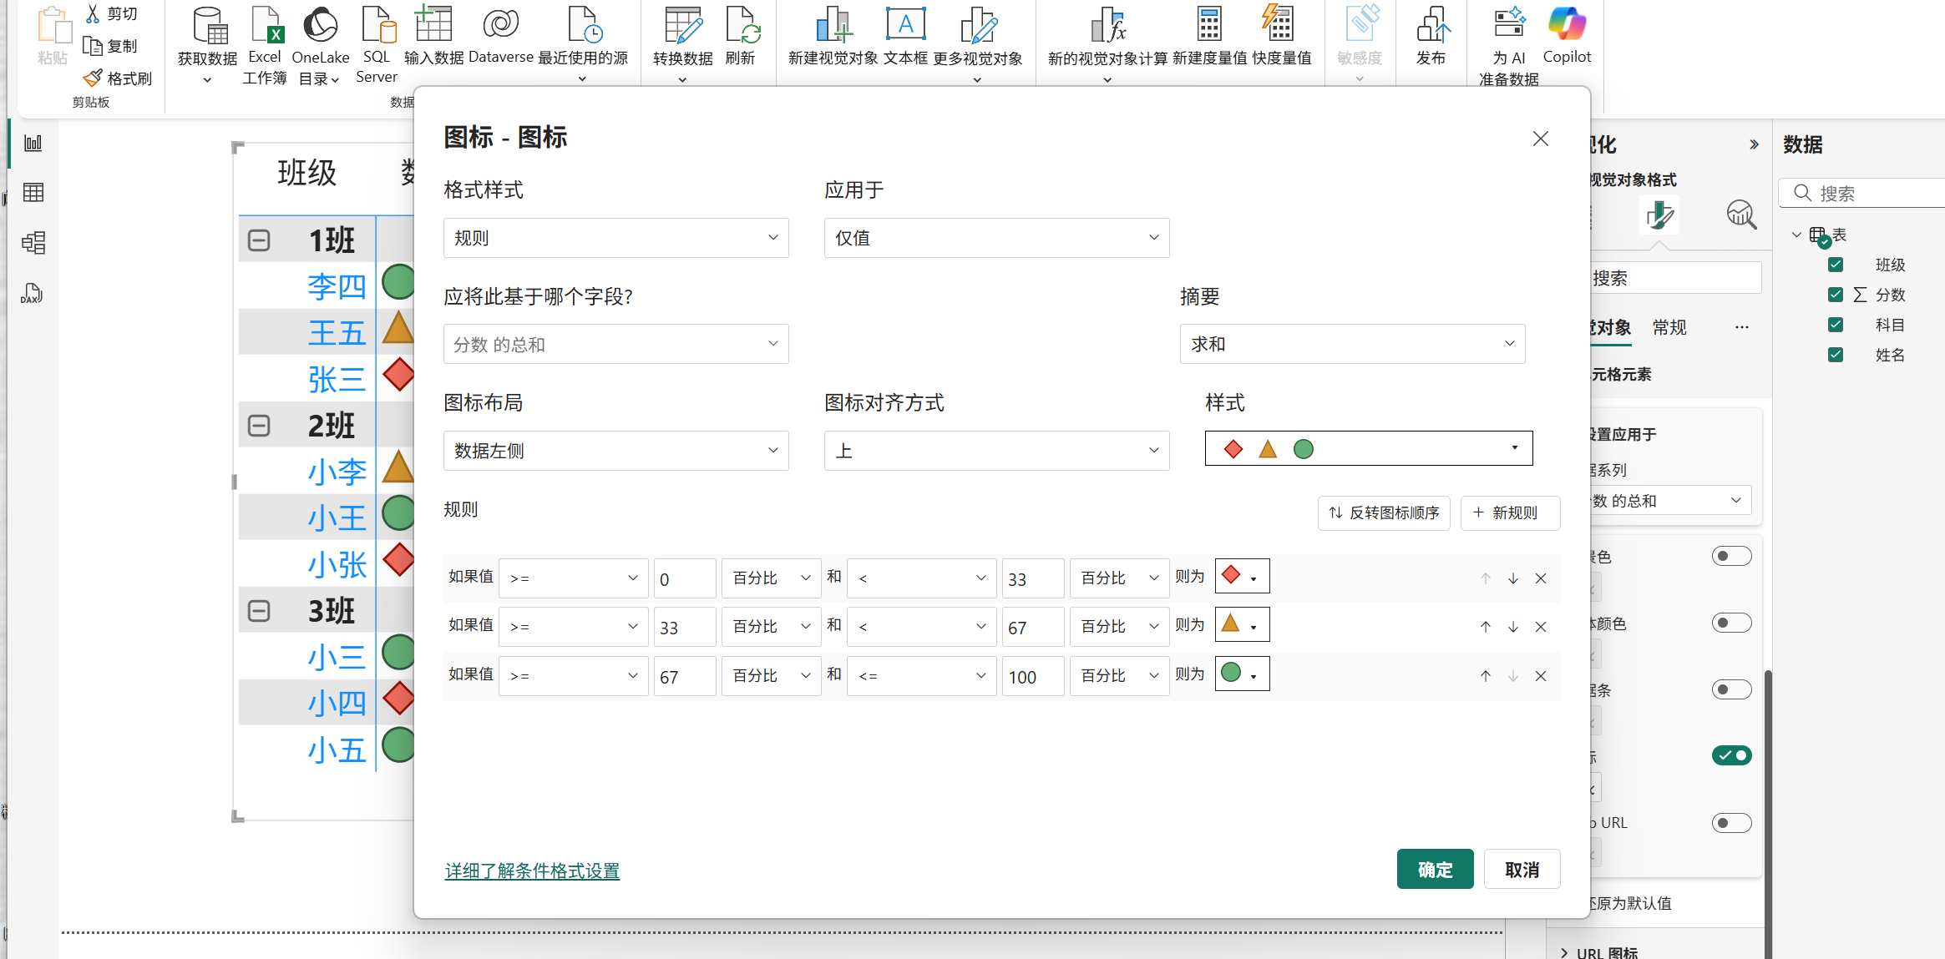Open the red diamond icon picker
The image size is (1945, 959).
click(x=1242, y=577)
